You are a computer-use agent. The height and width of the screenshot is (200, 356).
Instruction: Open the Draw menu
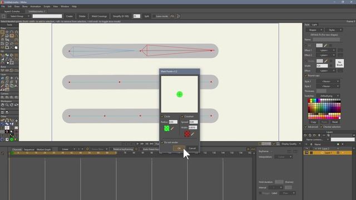(x=17, y=7)
